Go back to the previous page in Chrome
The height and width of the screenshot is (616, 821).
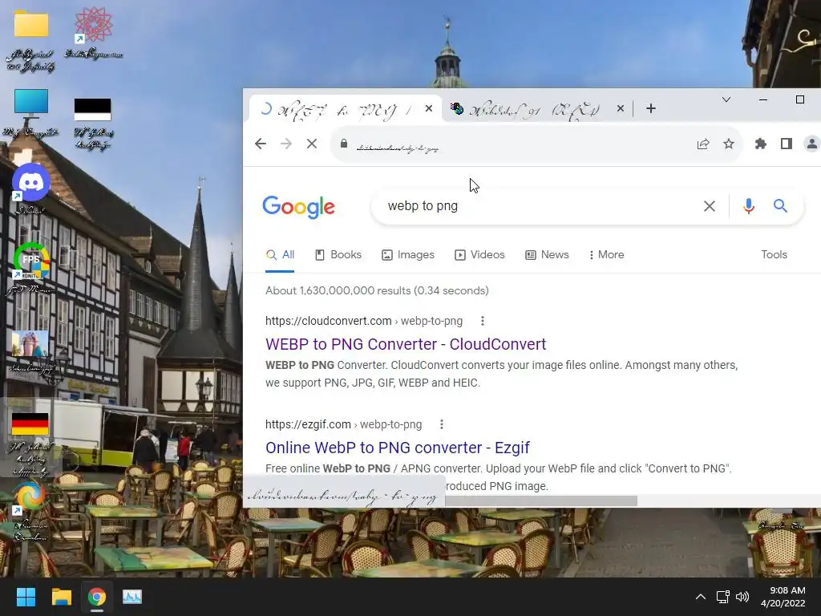[x=261, y=144]
